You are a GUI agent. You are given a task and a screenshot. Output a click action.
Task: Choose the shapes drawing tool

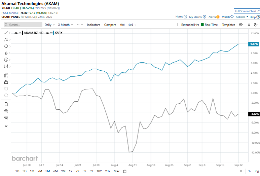6,46
